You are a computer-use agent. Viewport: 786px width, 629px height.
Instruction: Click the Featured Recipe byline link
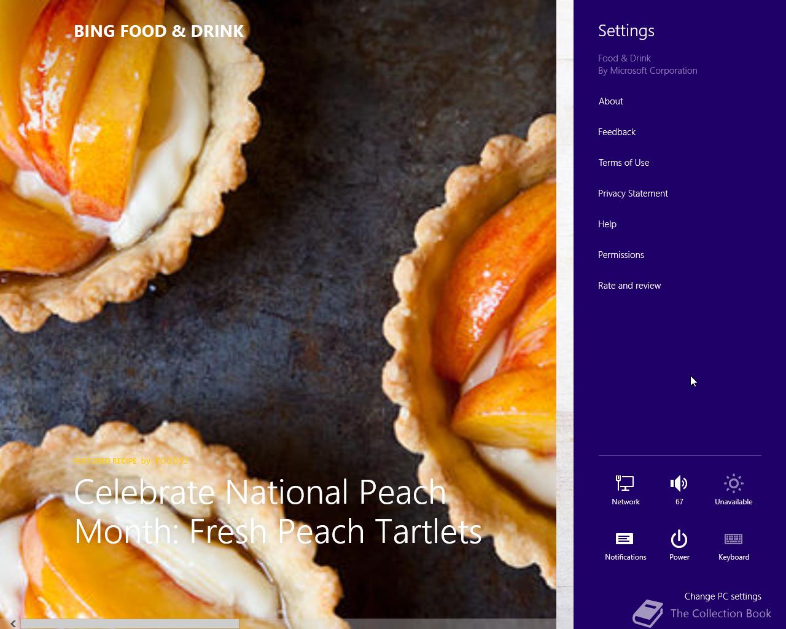coord(131,461)
